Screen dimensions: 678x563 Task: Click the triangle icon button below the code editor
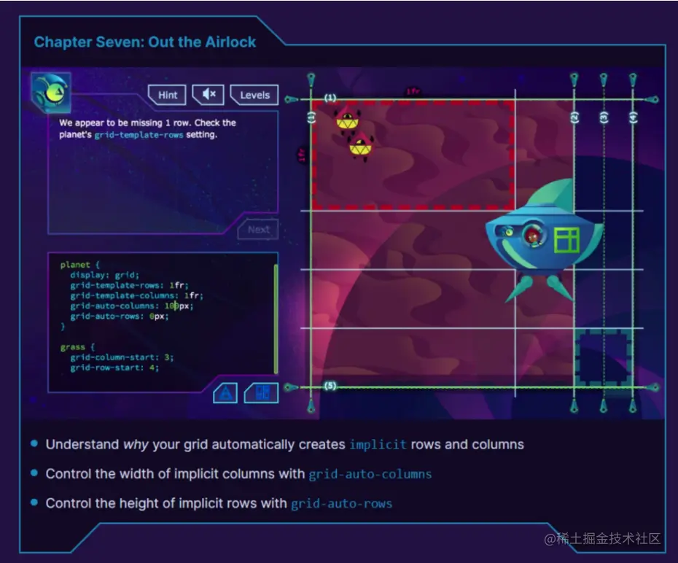point(225,392)
